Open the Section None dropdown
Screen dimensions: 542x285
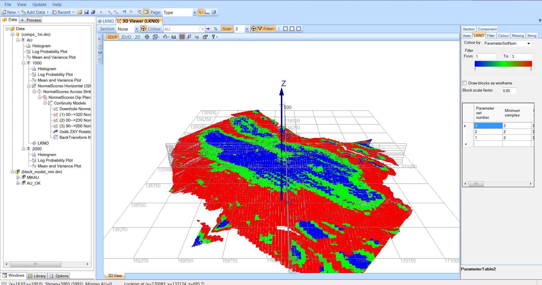(137, 29)
